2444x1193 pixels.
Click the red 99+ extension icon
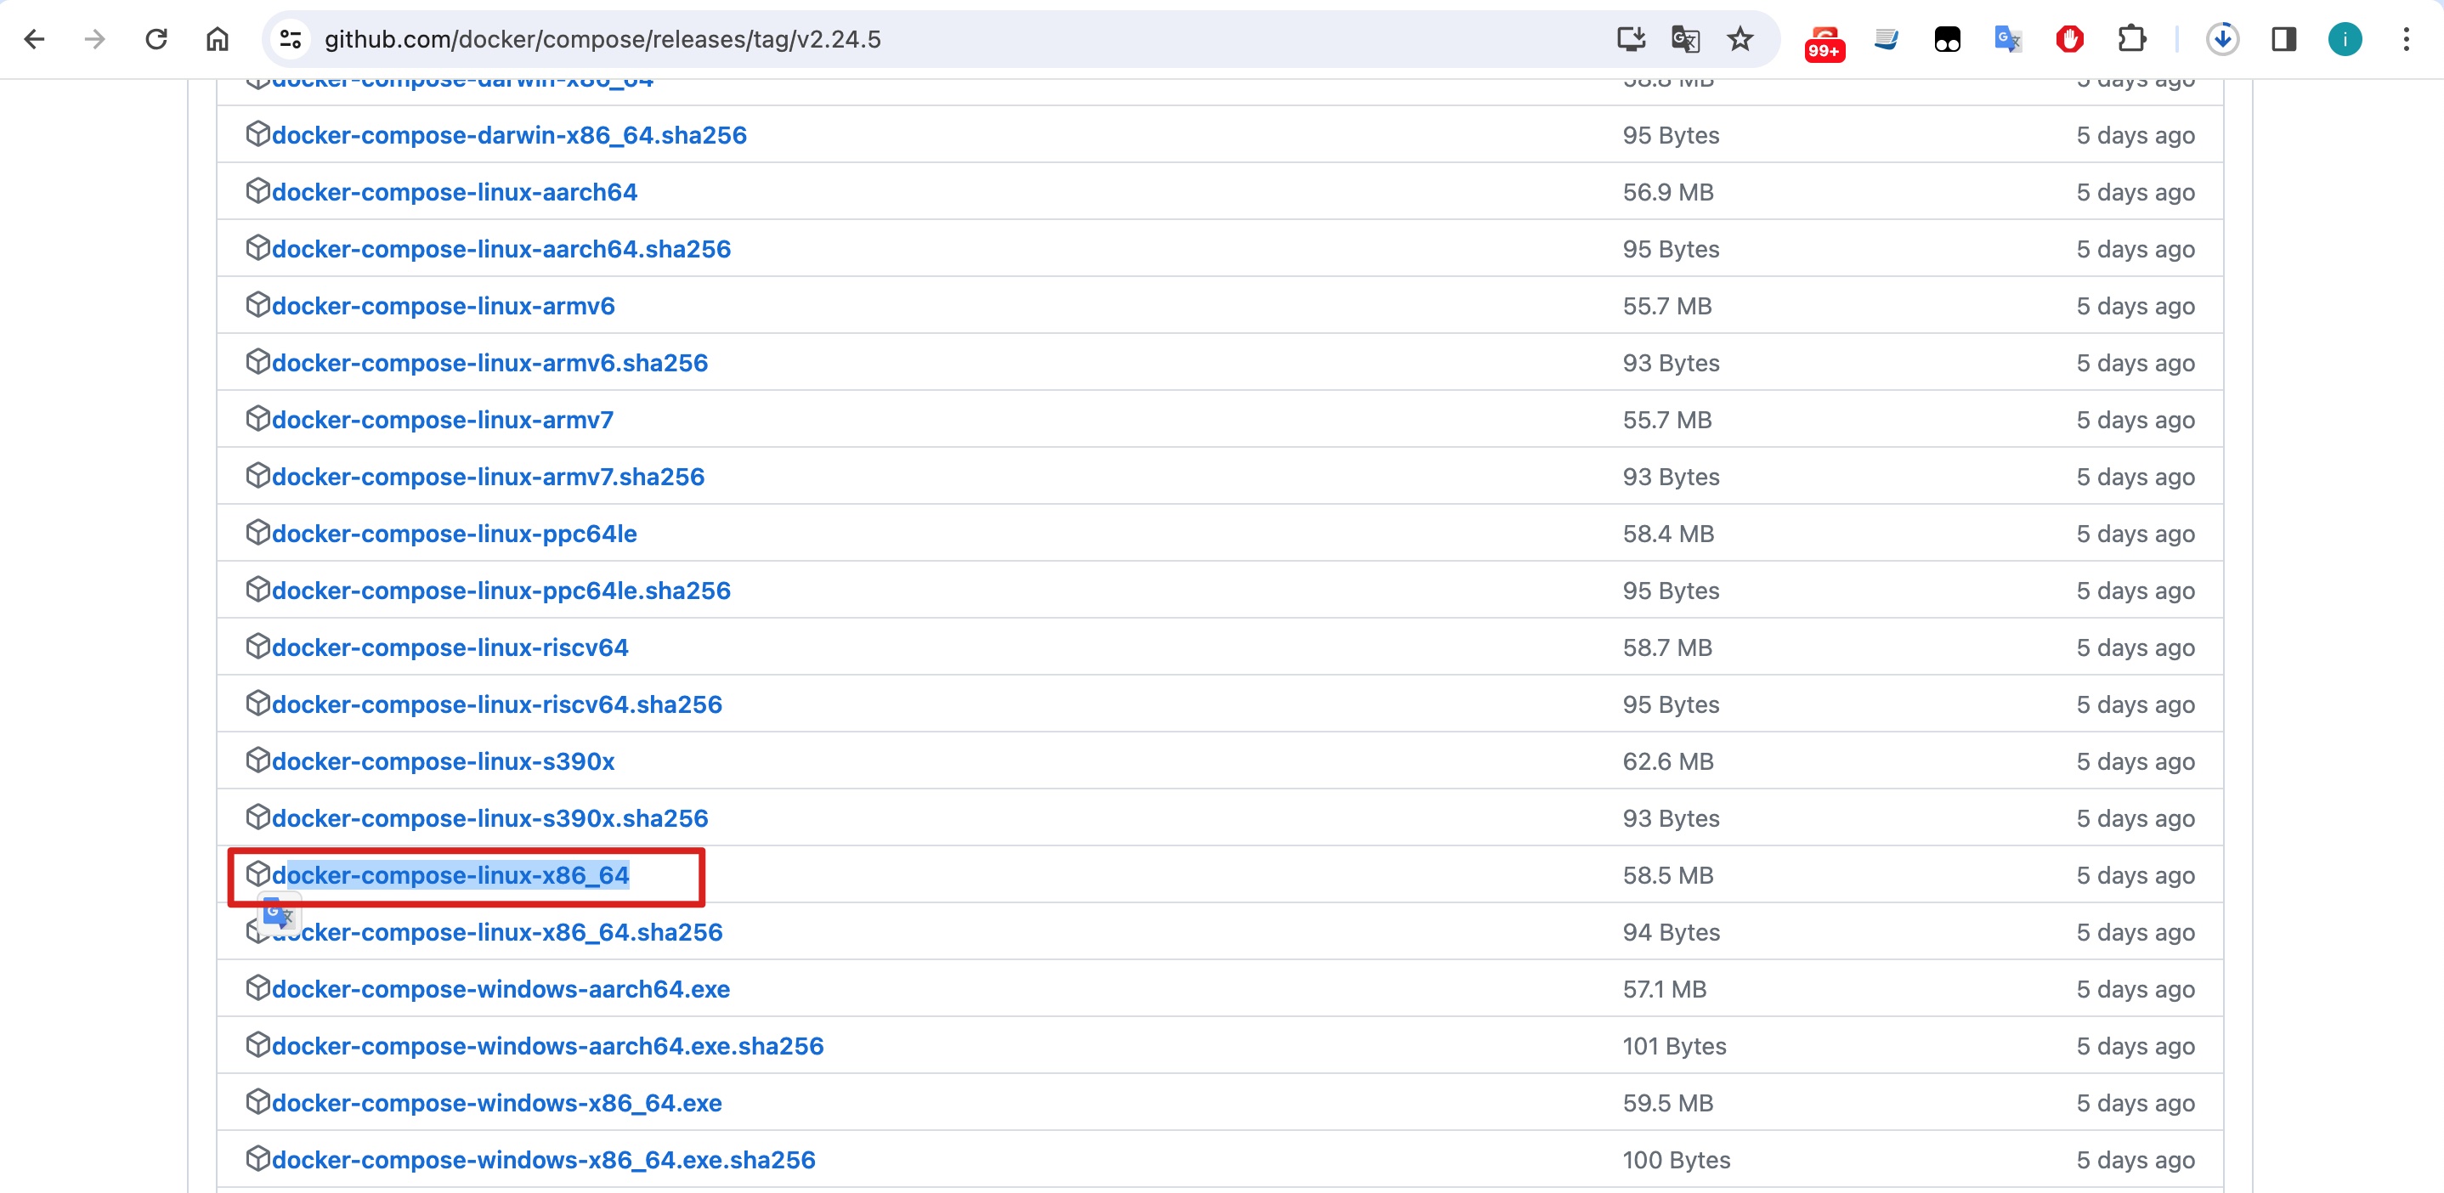pos(1824,42)
